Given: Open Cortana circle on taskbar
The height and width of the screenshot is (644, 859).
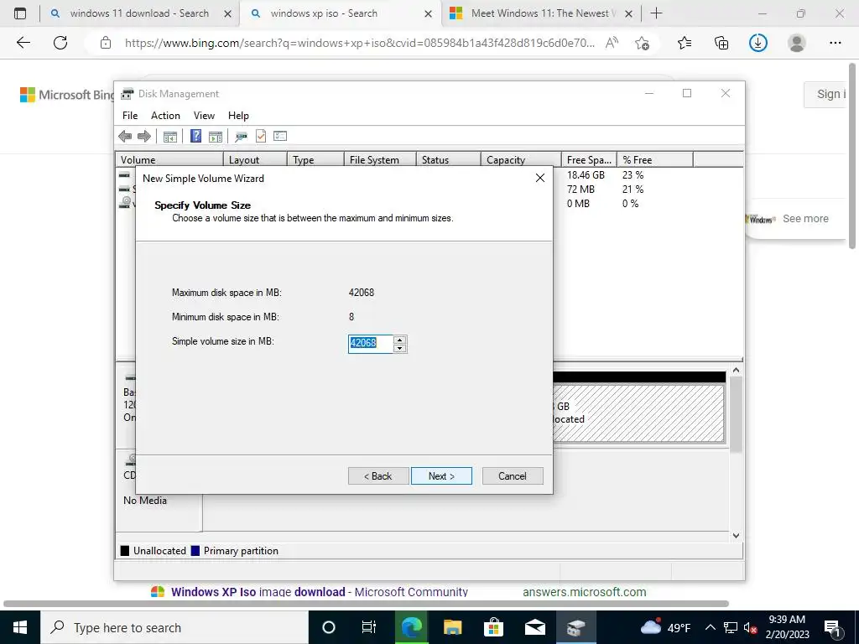Looking at the screenshot, I should [x=329, y=627].
